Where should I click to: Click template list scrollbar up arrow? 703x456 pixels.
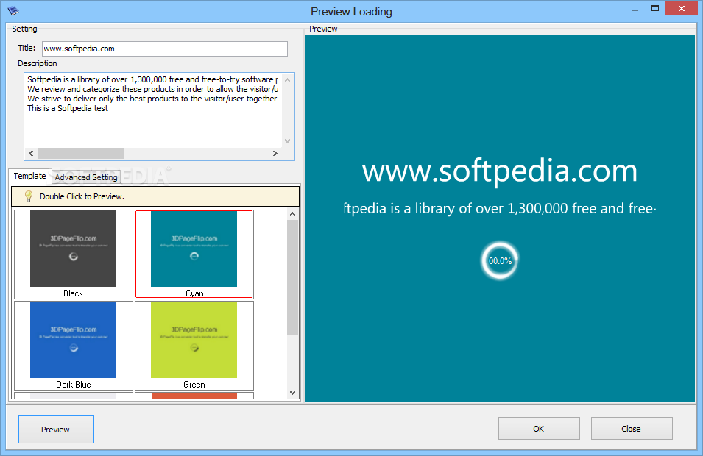[x=293, y=214]
